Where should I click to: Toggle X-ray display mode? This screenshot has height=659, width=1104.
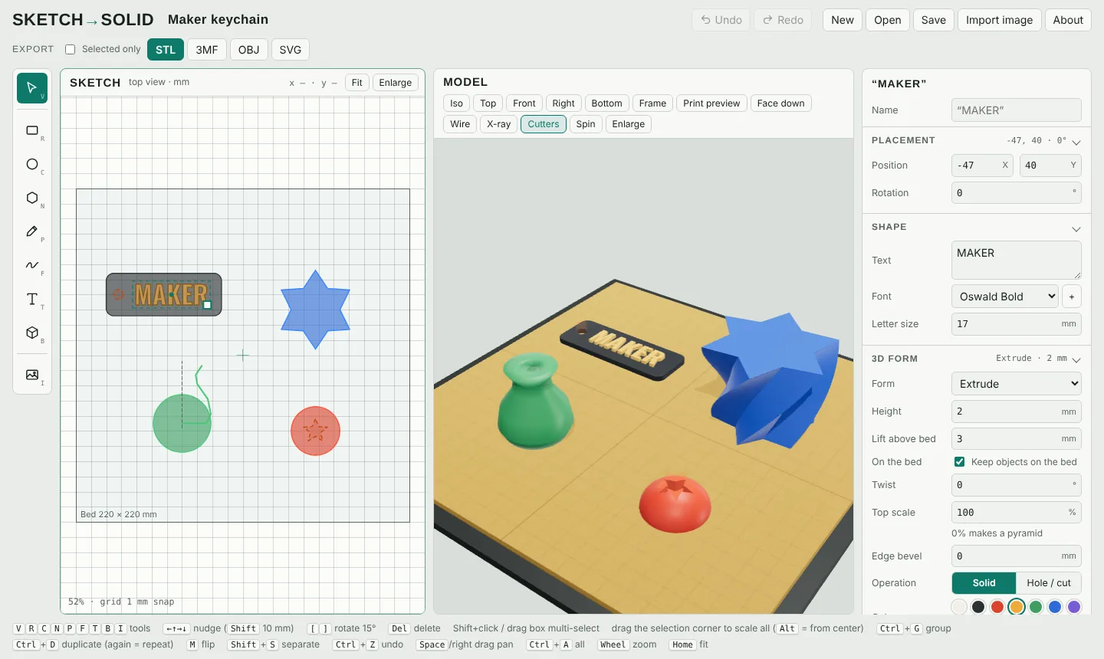coord(499,124)
